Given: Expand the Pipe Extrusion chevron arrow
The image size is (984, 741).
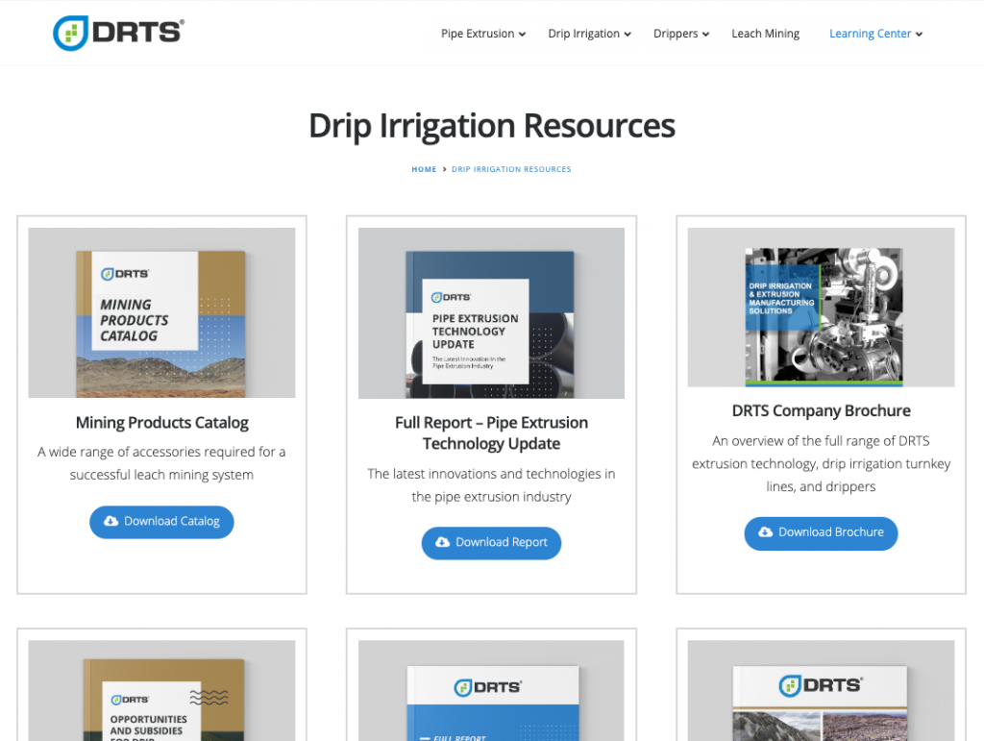Looking at the screenshot, I should [x=522, y=35].
